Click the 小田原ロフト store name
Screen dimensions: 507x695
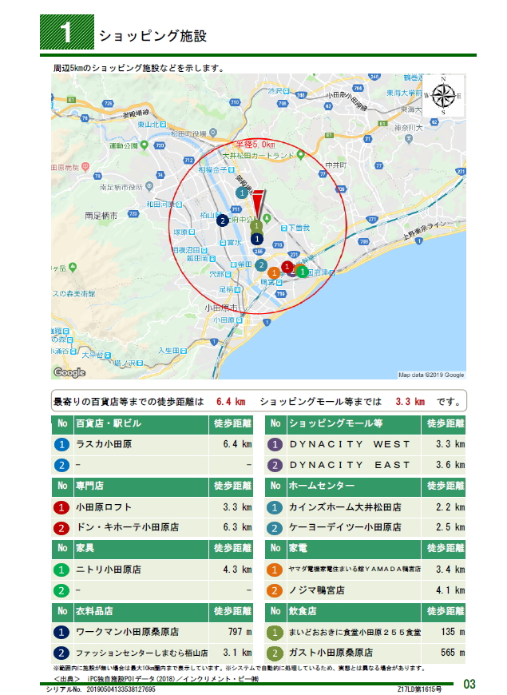click(x=104, y=507)
